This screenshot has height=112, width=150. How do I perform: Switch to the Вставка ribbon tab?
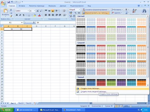coord(22,6)
